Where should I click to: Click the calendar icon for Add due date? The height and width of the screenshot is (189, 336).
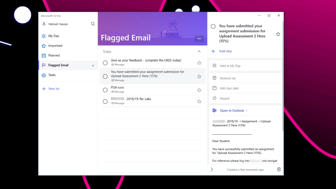coord(214,88)
